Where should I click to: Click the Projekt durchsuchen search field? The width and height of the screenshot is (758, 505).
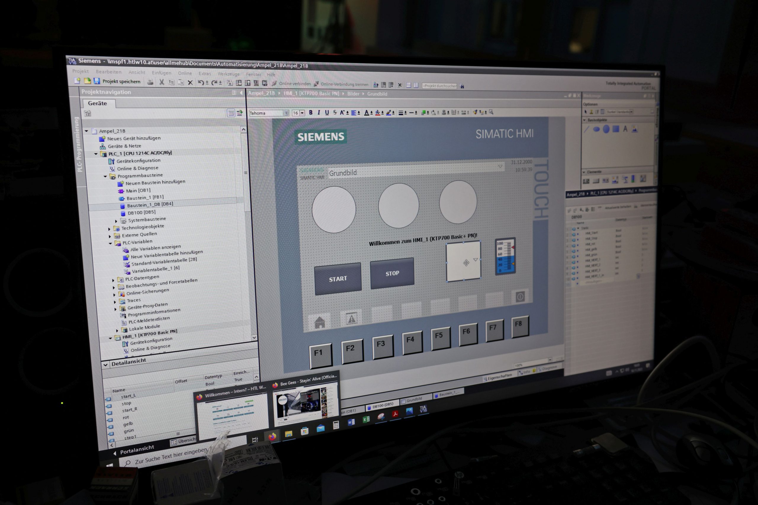[439, 86]
